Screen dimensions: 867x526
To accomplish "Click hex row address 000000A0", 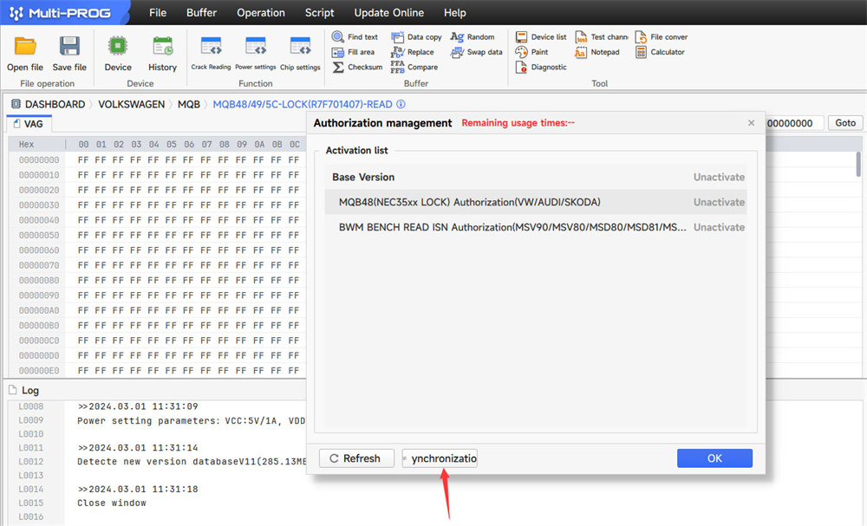I will (x=39, y=310).
